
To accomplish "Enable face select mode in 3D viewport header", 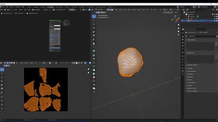I will tap(112, 10).
